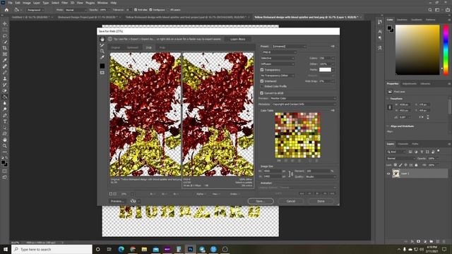The width and height of the screenshot is (452, 254).
Task: Open File Explorer from the taskbar
Action: coord(144,249)
